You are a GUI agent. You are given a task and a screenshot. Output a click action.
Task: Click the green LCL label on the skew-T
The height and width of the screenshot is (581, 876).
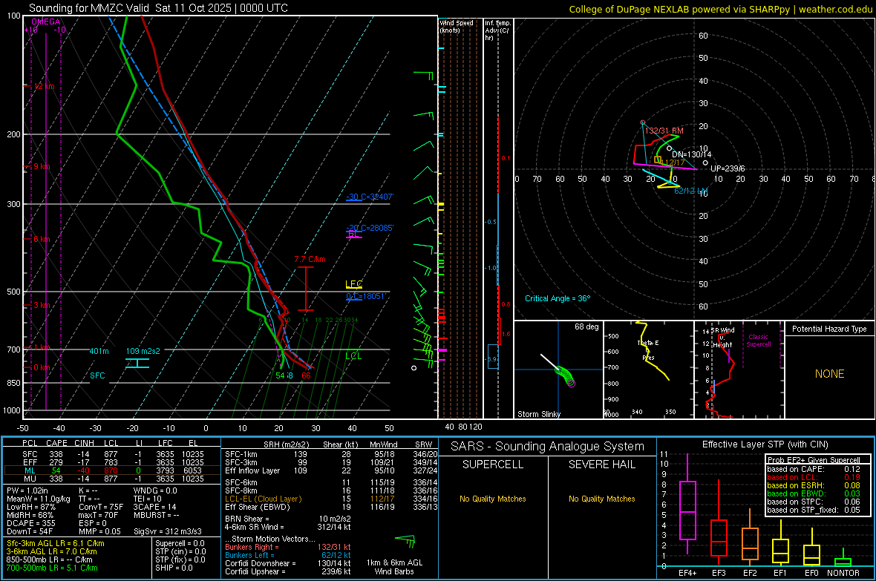[x=353, y=356]
